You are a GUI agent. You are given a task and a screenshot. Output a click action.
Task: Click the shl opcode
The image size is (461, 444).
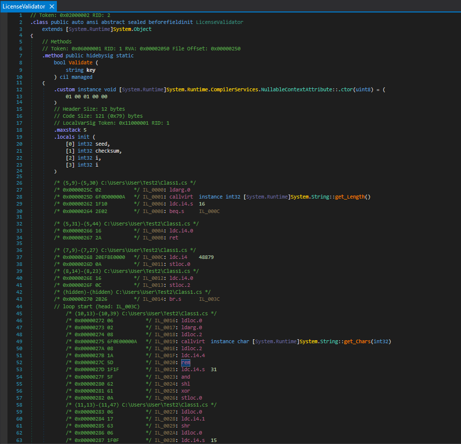pos(186,384)
